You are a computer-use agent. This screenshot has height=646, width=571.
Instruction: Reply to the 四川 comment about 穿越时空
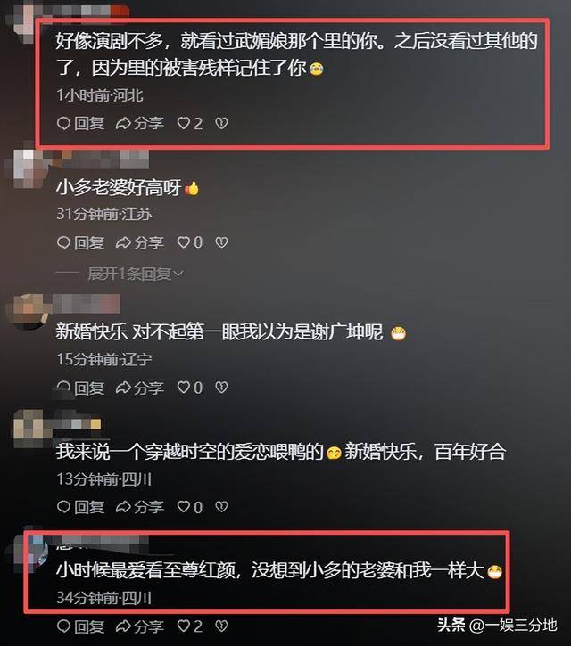coord(80,507)
